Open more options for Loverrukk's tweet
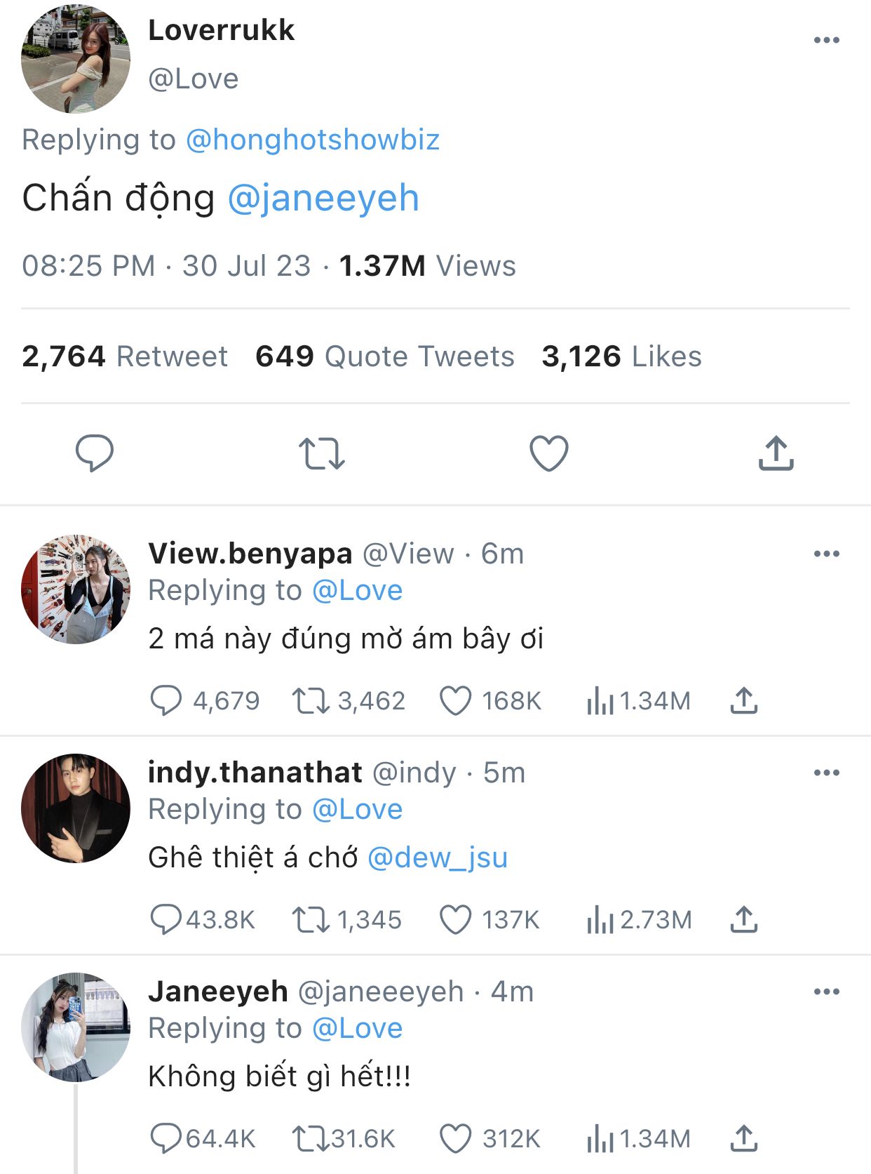871x1174 pixels. pos(826,40)
